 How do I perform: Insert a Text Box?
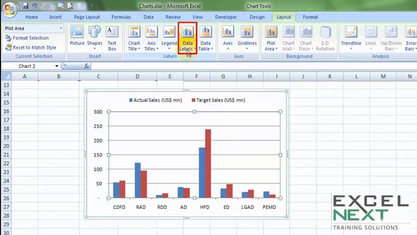112,38
